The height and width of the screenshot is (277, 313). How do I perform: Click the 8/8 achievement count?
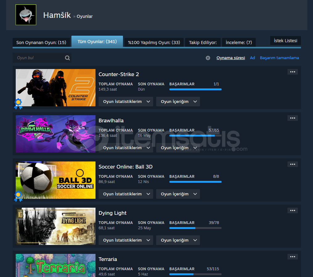pyautogui.click(x=216, y=177)
